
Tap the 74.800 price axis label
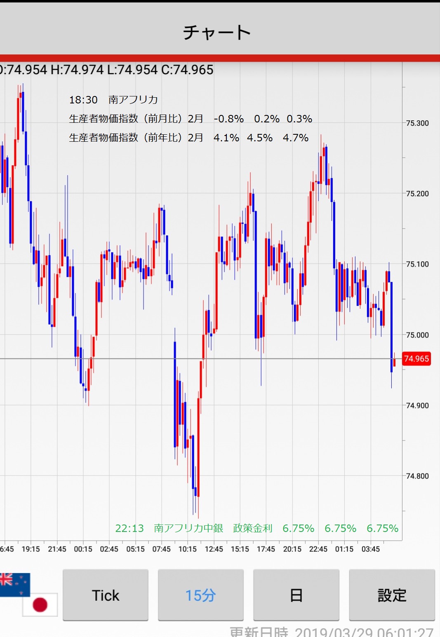pyautogui.click(x=417, y=476)
